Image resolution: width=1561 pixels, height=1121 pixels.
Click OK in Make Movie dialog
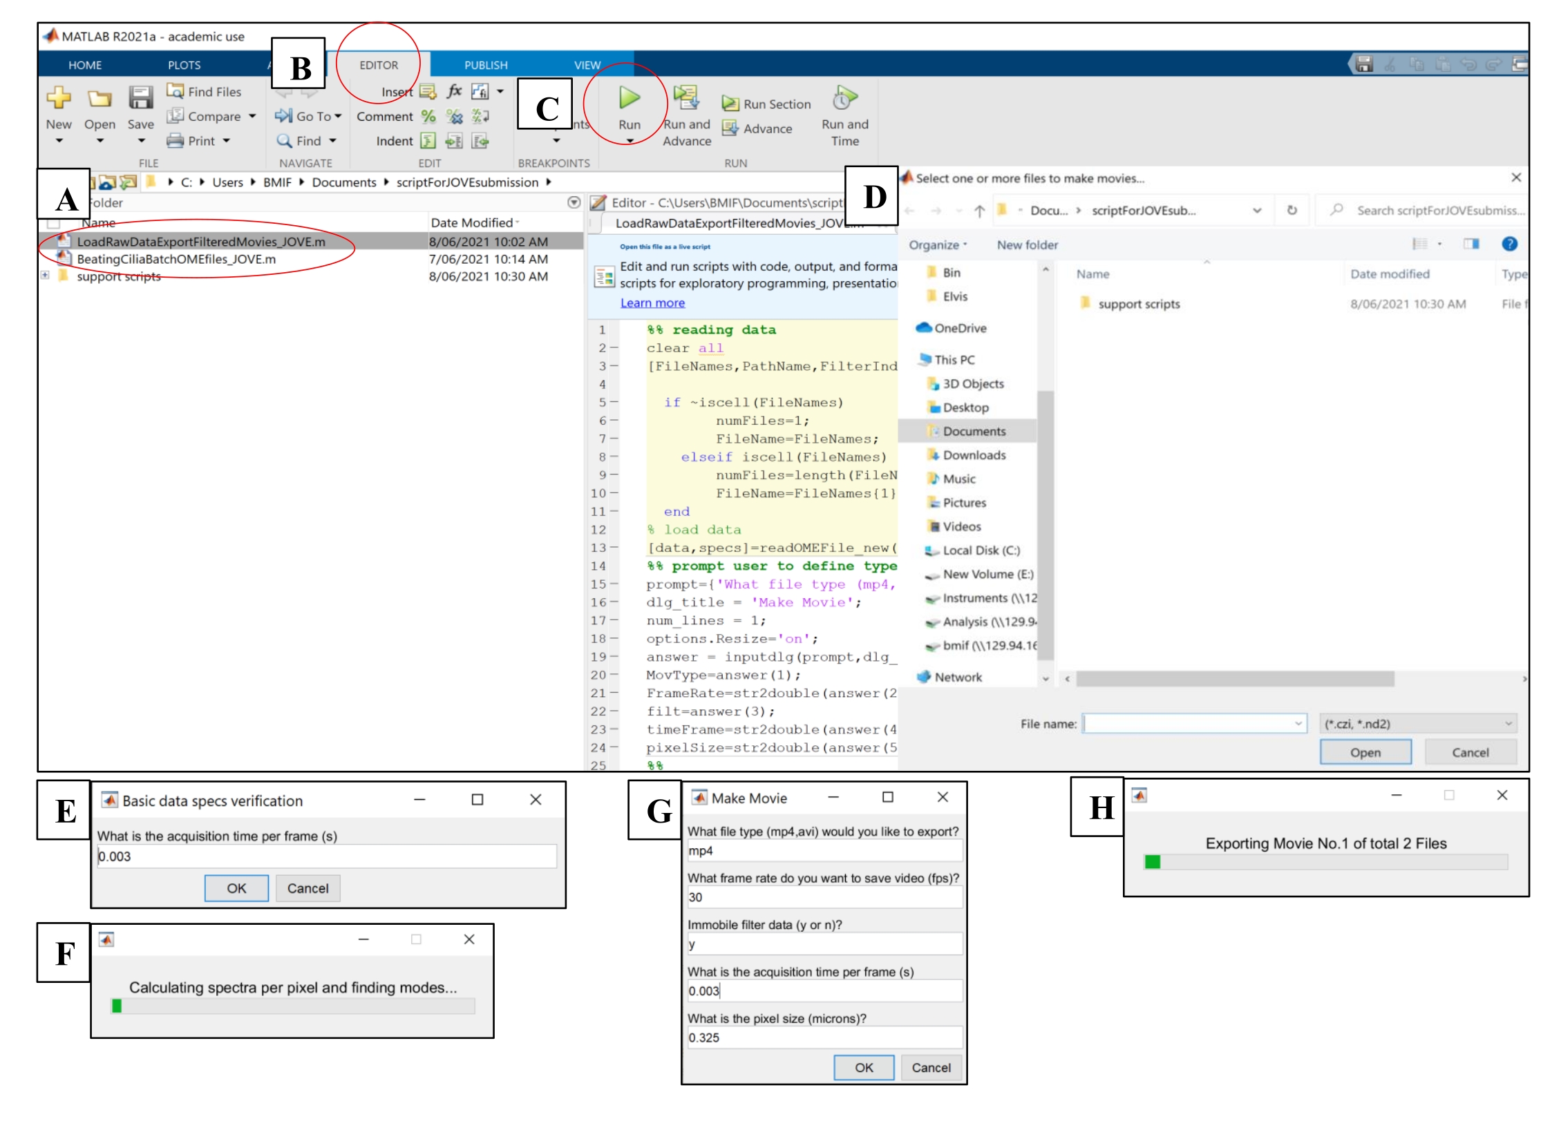[863, 1067]
